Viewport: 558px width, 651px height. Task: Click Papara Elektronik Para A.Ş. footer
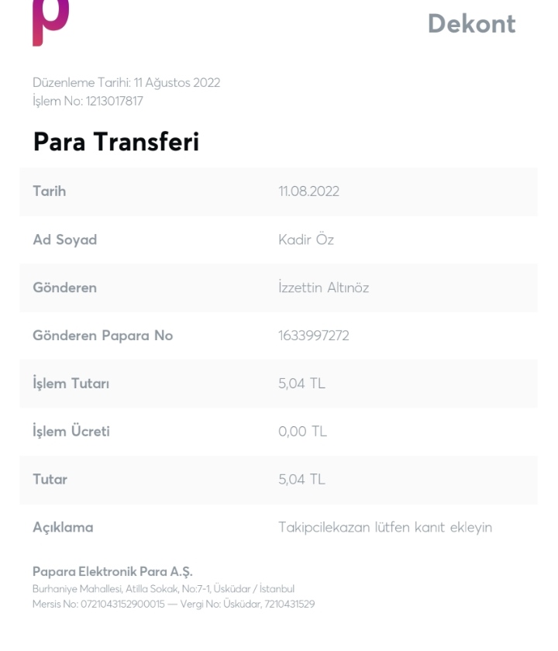[x=112, y=572]
